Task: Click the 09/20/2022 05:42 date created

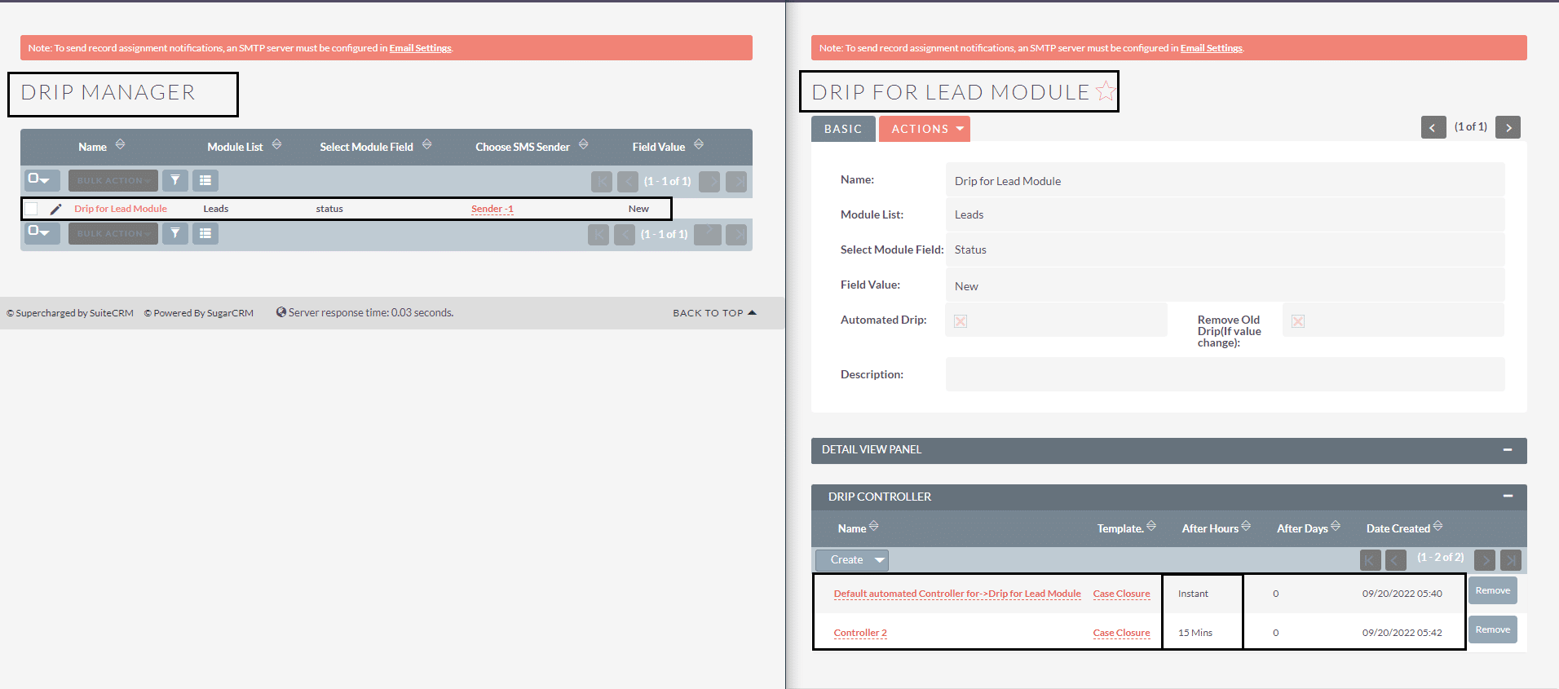Action: click(x=1402, y=633)
